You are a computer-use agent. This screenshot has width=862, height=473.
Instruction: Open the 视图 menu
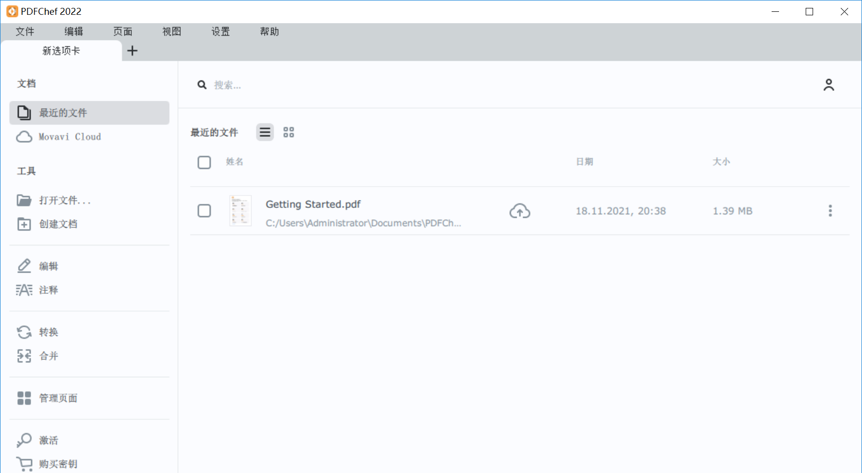pyautogui.click(x=171, y=32)
